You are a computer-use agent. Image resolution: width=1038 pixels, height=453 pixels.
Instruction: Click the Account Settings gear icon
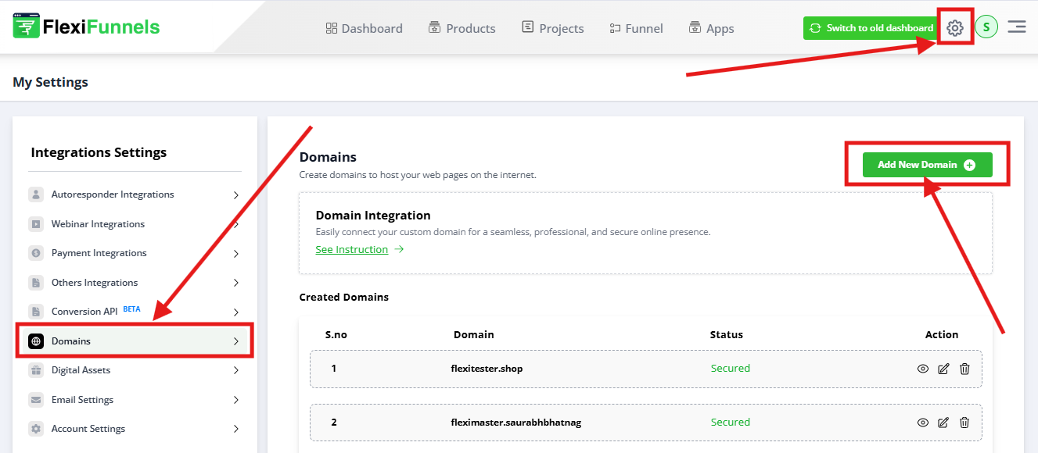pyautogui.click(x=36, y=429)
